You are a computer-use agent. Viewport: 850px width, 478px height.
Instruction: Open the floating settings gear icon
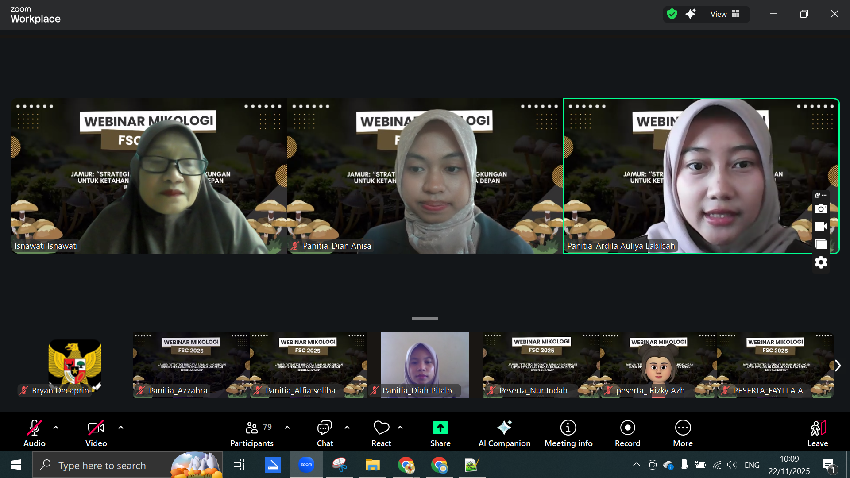(x=821, y=262)
